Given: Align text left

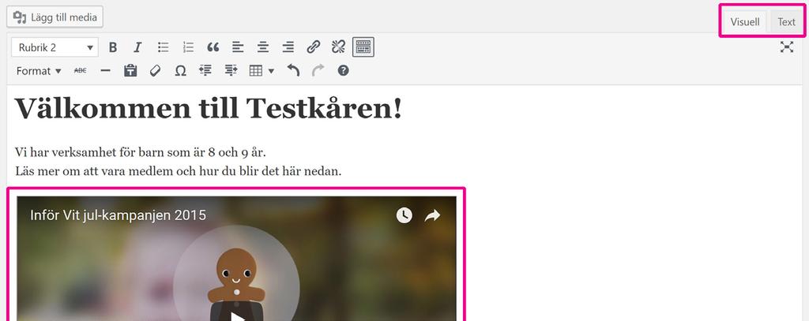Looking at the screenshot, I should pos(238,47).
